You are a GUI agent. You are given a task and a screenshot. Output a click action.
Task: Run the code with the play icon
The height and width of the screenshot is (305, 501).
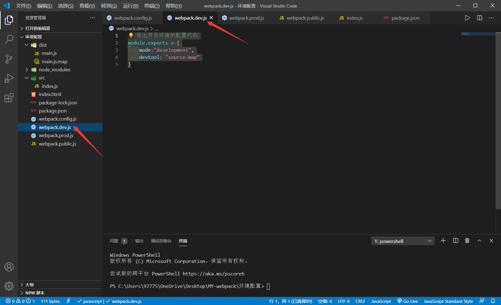tap(467, 18)
